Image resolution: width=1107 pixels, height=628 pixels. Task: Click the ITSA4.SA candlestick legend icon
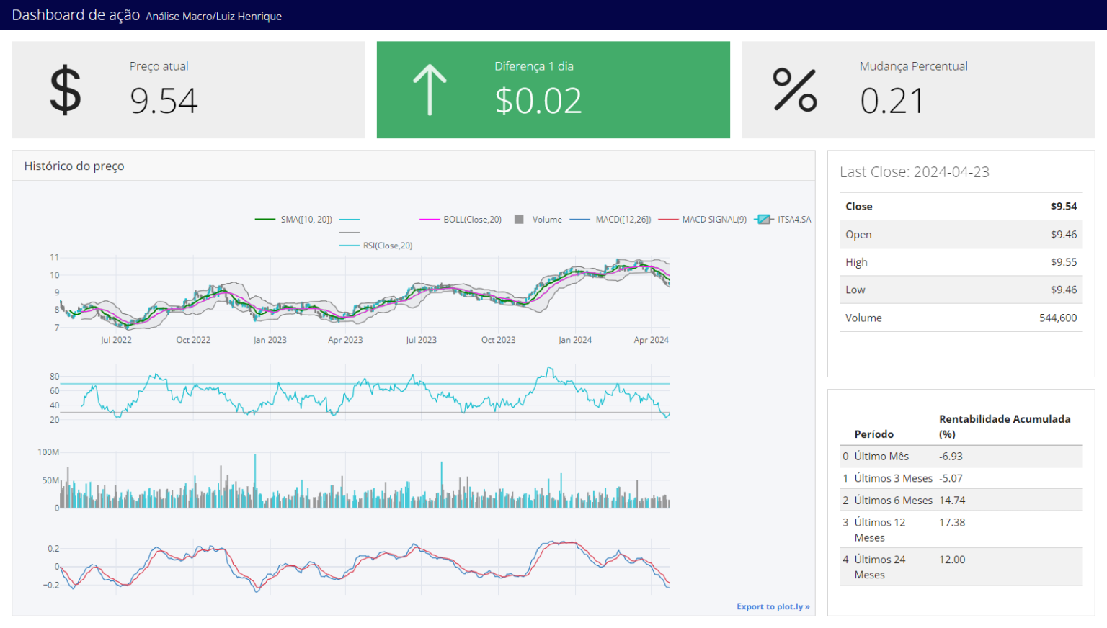(764, 220)
